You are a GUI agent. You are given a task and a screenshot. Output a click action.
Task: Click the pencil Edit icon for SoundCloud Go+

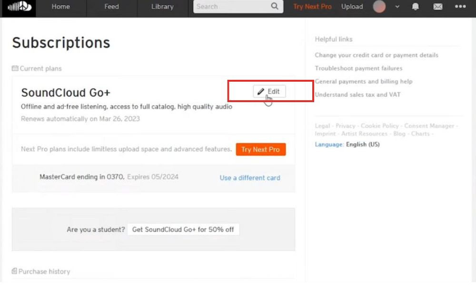(260, 91)
